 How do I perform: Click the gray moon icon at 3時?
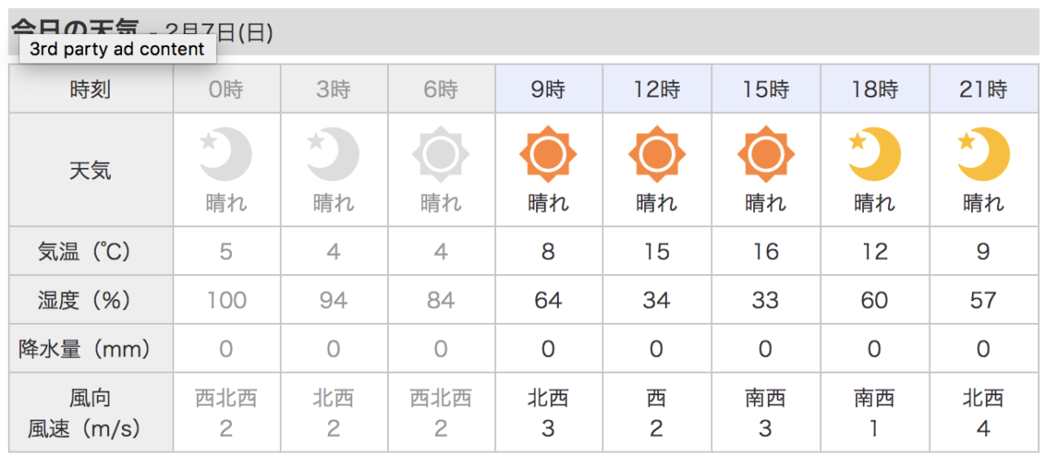pyautogui.click(x=333, y=155)
